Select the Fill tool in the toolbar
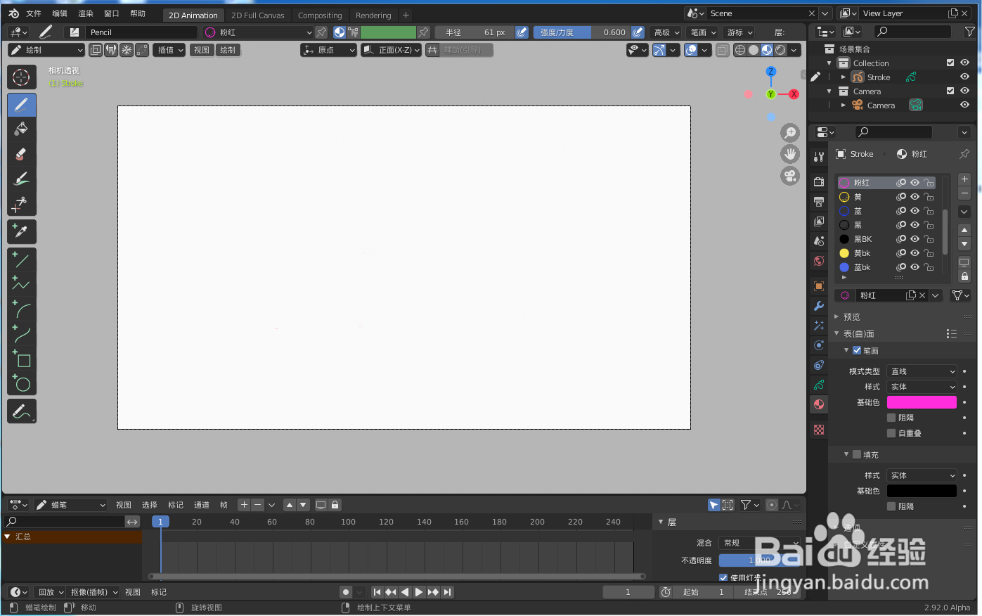The width and height of the screenshot is (982, 616). (22, 129)
